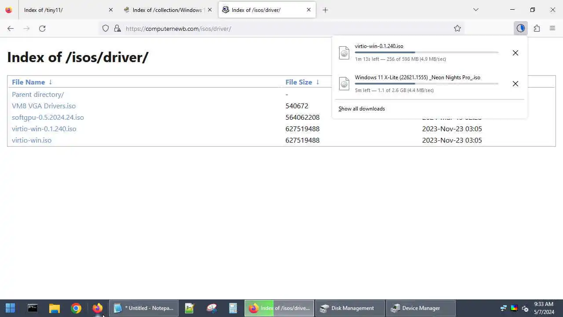This screenshot has height=317, width=563.
Task: Cancel the virtio-win-0.1.240.iso download
Action: 515,53
